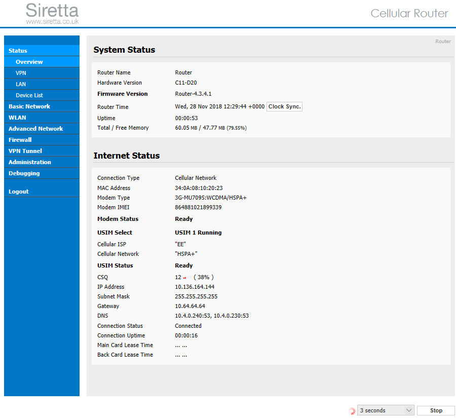The image size is (456, 420).
Task: Click the CSQ percentage ( 38% )
Action: point(204,277)
